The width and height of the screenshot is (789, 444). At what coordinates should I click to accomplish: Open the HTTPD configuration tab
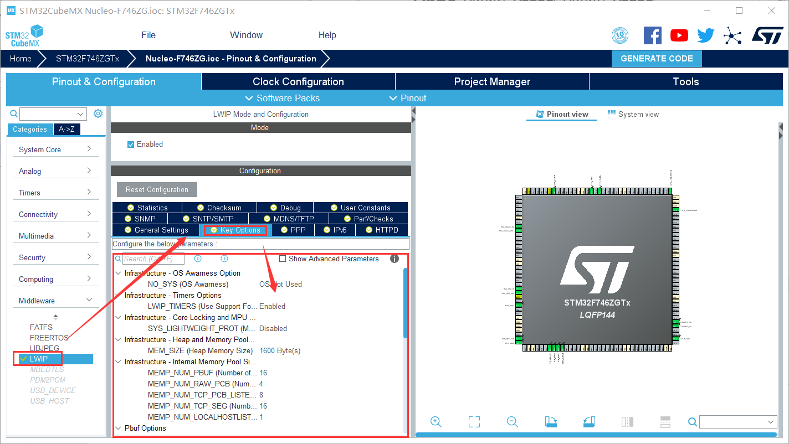click(381, 230)
